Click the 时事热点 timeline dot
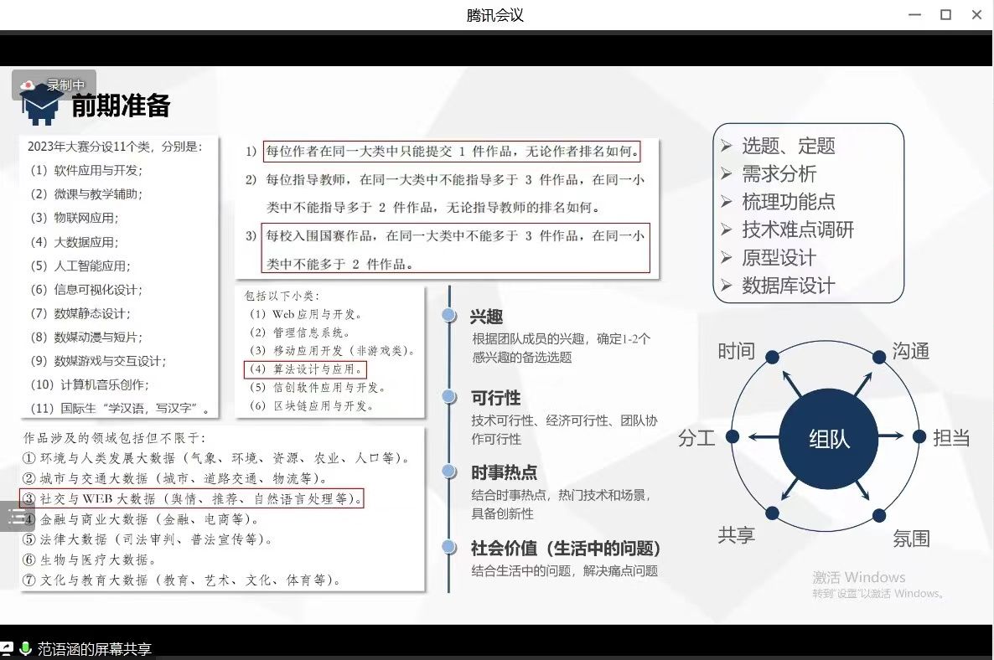Image resolution: width=994 pixels, height=660 pixels. click(x=449, y=472)
